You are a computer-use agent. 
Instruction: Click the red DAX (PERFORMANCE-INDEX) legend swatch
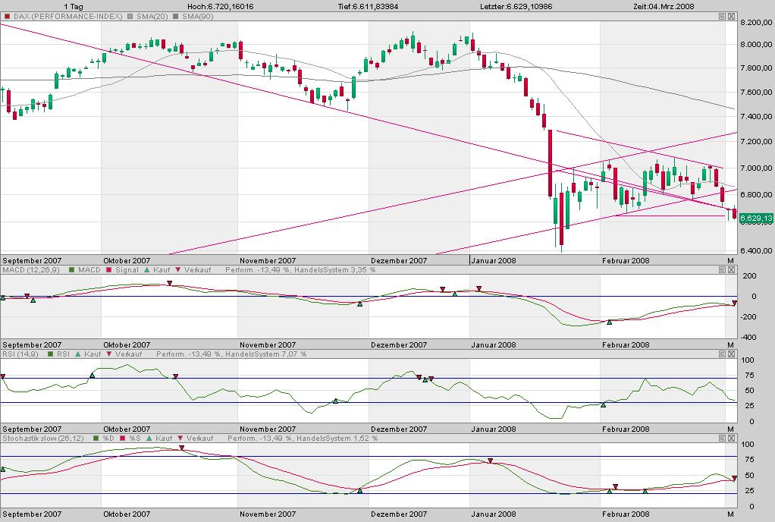click(x=7, y=17)
